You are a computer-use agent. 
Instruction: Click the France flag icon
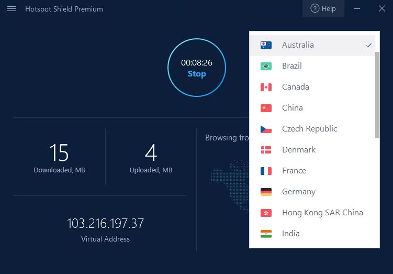coord(266,171)
